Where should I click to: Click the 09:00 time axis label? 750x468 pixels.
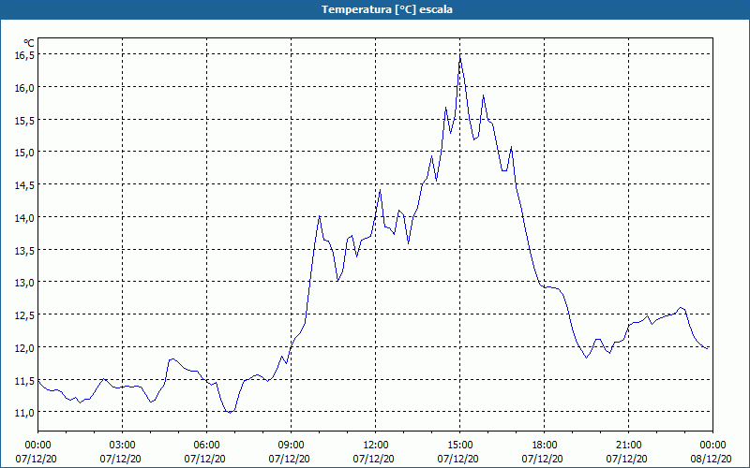pos(292,446)
